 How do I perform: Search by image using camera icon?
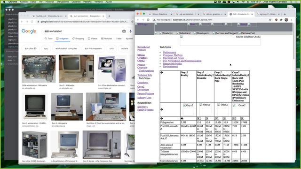[x=124, y=31]
